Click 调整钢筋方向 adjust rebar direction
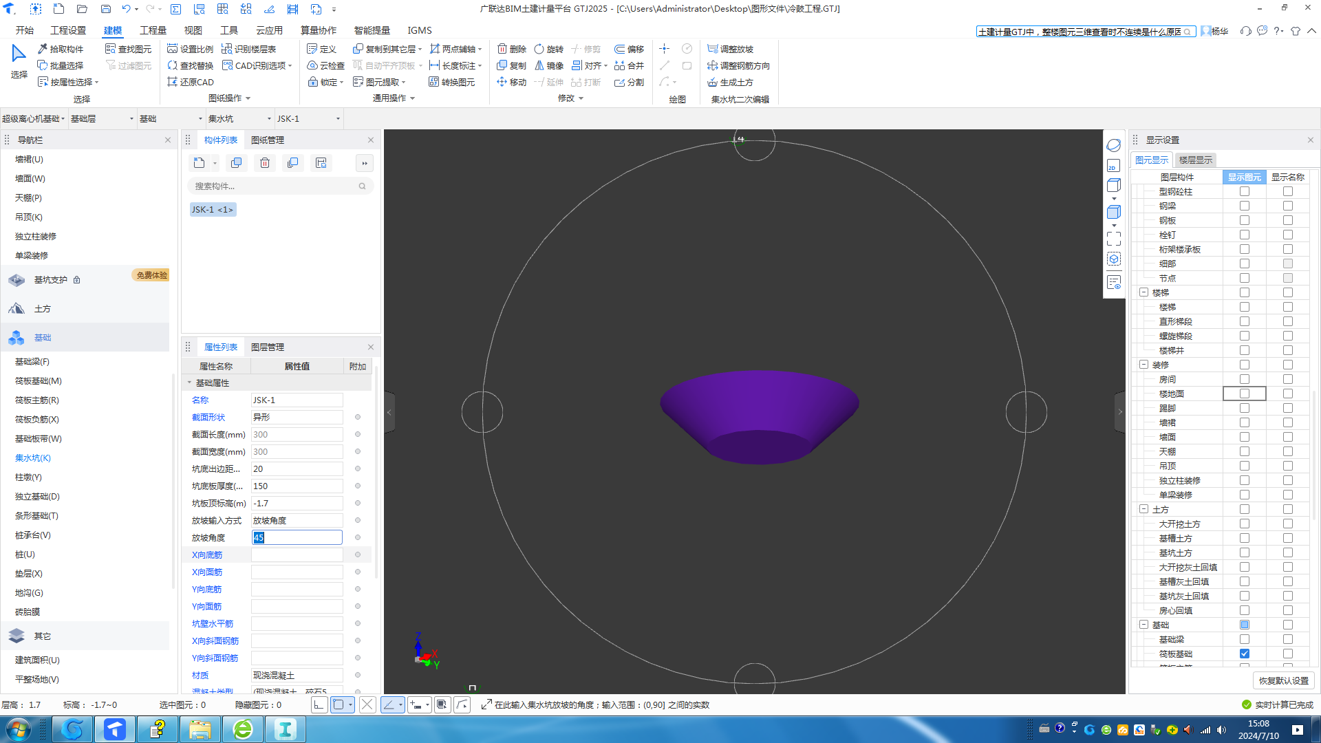Screen dimensions: 1321x743 [x=739, y=65]
